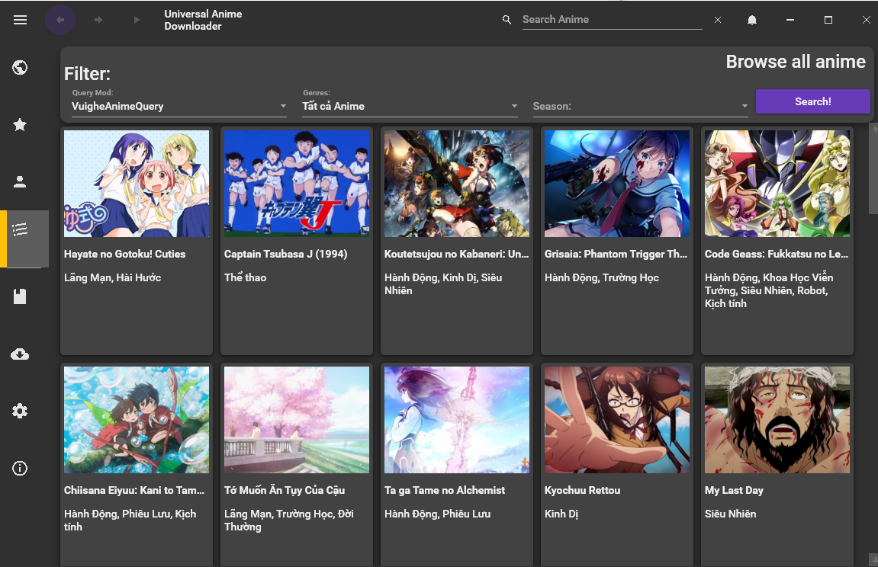The height and width of the screenshot is (567, 878).
Task: Click title text My Last Day
Action: pos(734,490)
